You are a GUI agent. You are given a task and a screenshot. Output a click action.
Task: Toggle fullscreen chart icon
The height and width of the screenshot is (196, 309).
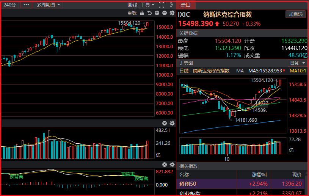[162, 5]
